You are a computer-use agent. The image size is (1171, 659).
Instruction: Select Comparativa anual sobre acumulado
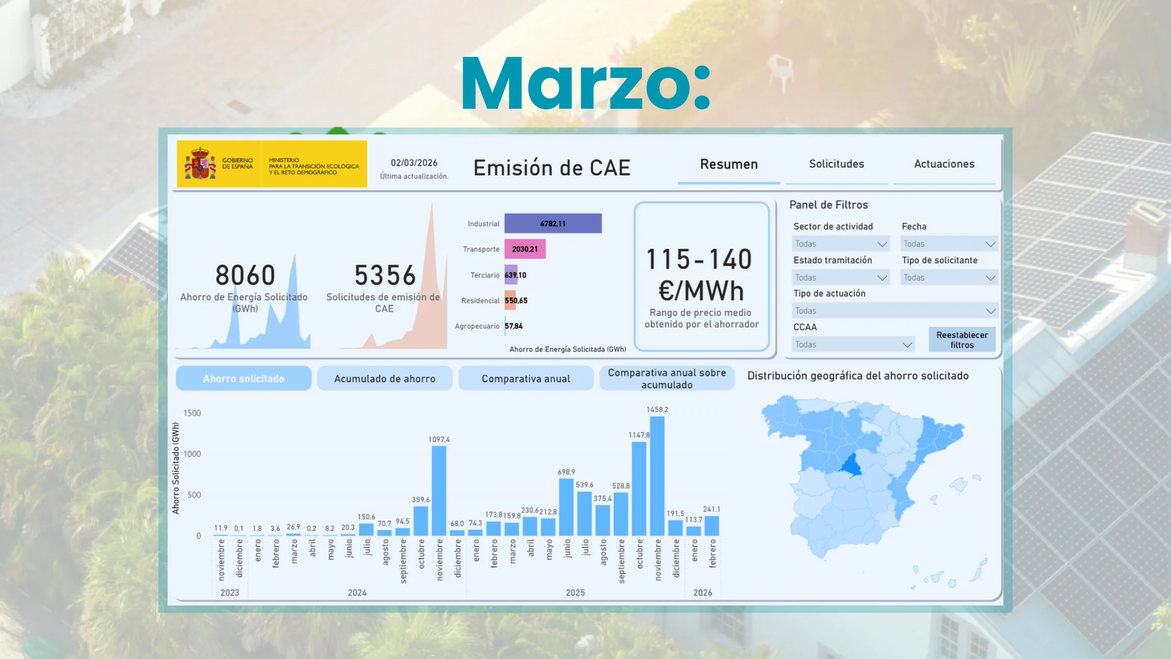666,378
